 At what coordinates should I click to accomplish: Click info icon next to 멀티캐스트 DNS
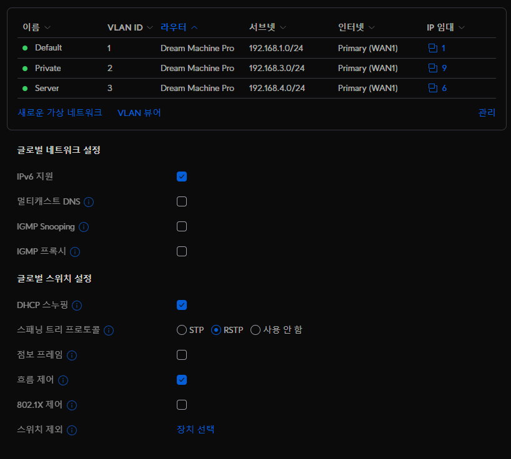pos(89,202)
